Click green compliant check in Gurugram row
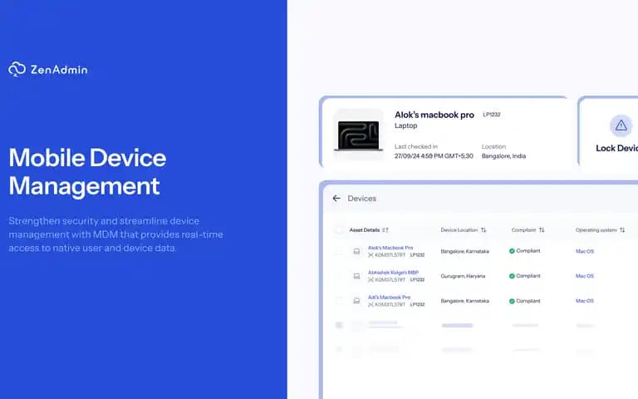The height and width of the screenshot is (399, 638). [512, 276]
